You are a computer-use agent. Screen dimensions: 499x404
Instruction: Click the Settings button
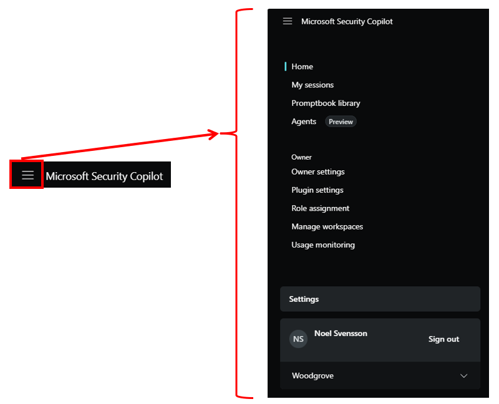click(380, 299)
